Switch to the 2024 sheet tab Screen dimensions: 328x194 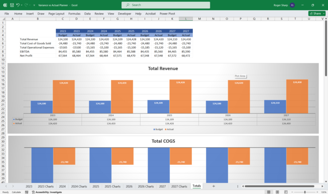pyautogui.click(x=62, y=186)
